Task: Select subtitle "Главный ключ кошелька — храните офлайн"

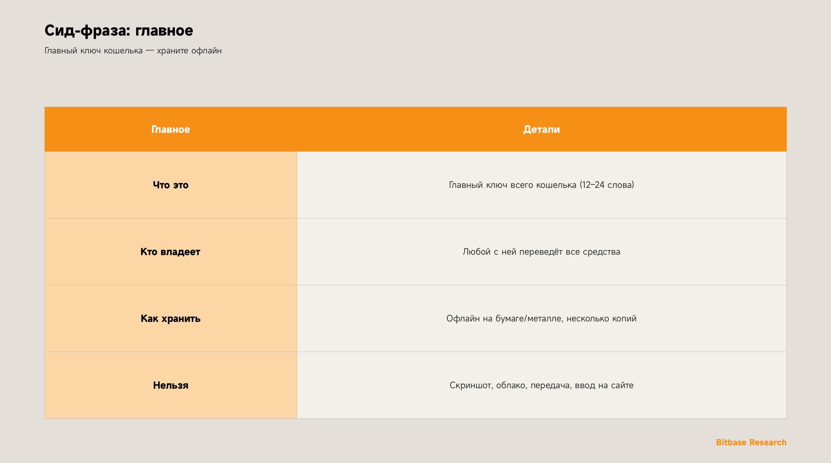Action: (133, 51)
